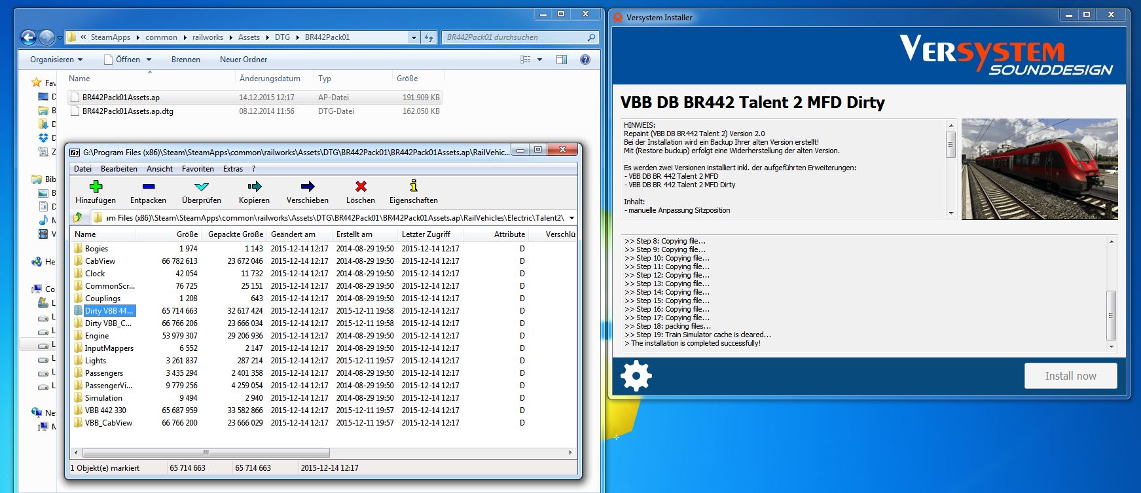
Task: Click the Entpacken blue minus icon in 7-Zip
Action: 149,187
